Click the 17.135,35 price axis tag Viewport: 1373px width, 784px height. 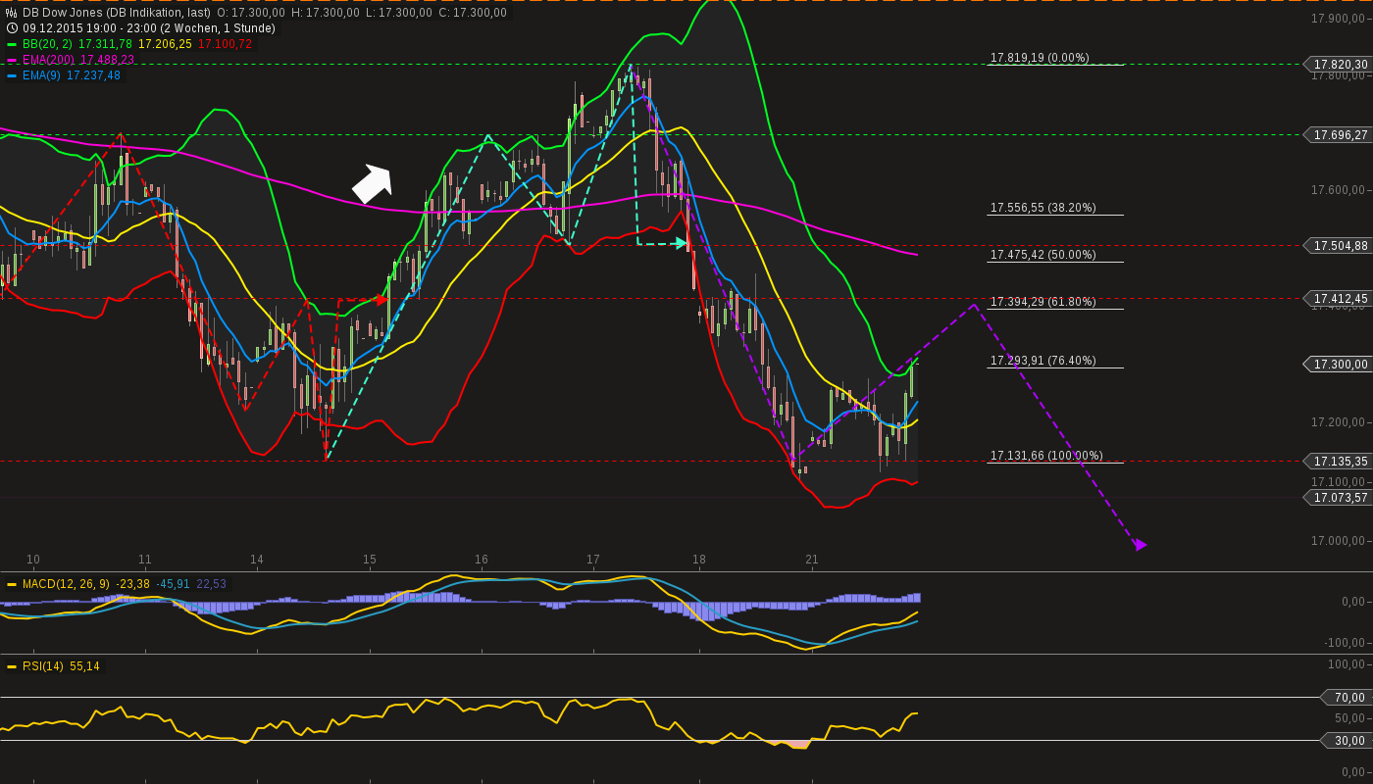(1338, 461)
